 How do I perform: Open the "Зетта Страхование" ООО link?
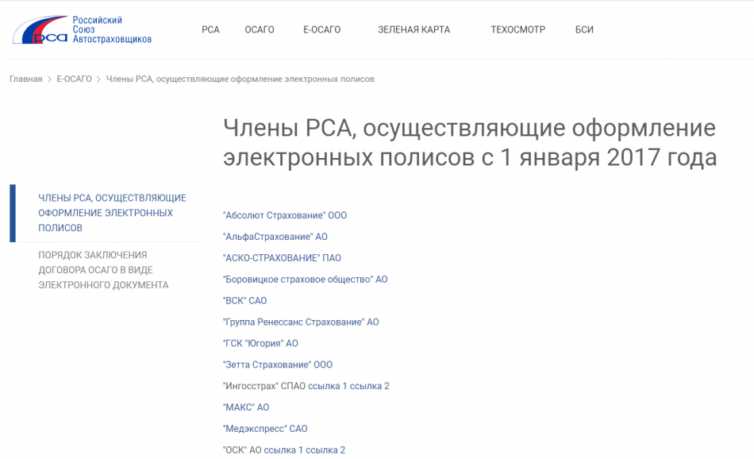pyautogui.click(x=278, y=365)
